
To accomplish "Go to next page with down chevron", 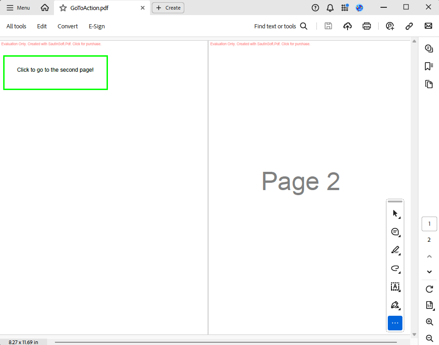I will click(x=429, y=272).
